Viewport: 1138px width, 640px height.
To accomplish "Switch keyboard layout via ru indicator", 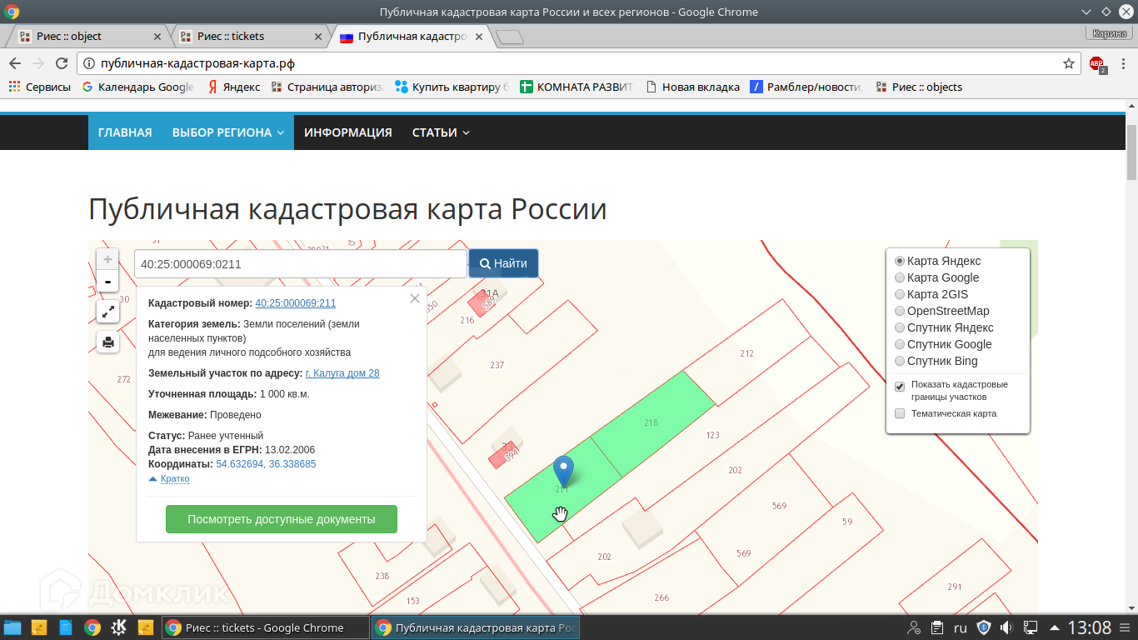I will point(960,627).
